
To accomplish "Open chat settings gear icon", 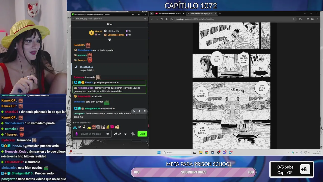I will tap(125, 134).
